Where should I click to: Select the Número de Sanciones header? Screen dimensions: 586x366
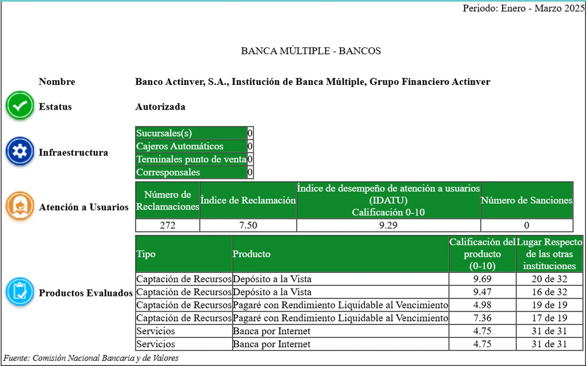(526, 200)
